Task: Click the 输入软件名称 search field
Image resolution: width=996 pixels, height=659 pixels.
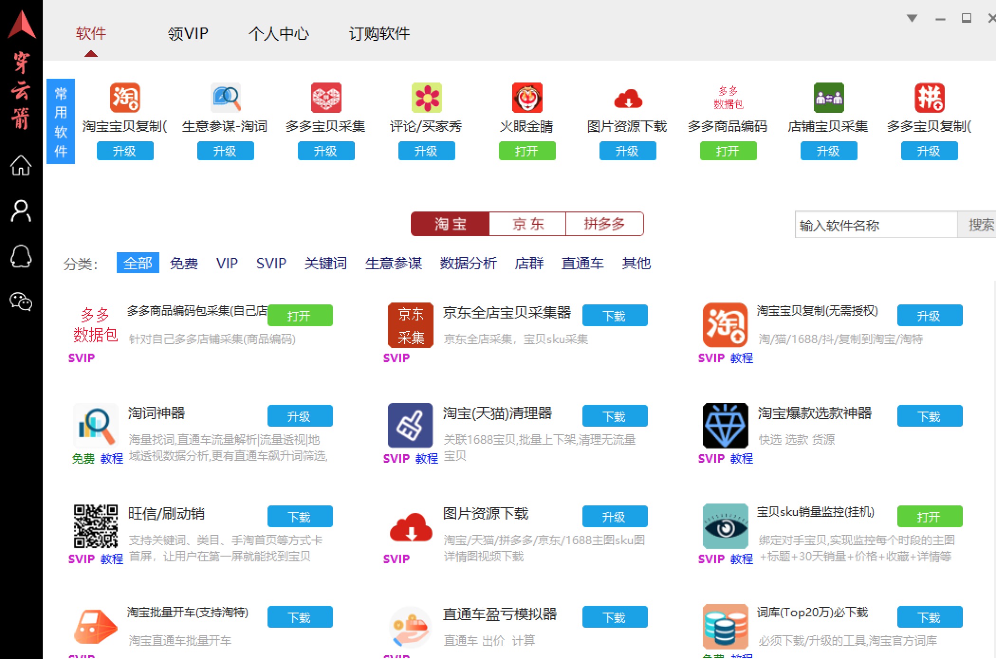Action: [876, 225]
